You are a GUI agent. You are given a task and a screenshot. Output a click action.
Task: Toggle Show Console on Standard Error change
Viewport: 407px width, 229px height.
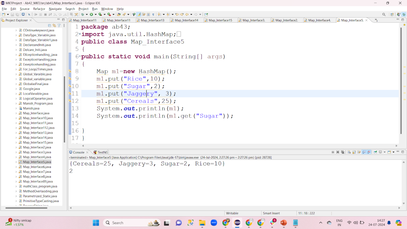[369, 152]
